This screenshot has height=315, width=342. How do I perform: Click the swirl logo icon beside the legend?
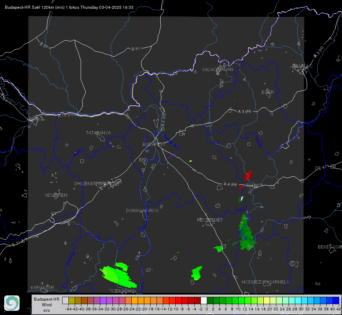(12, 303)
